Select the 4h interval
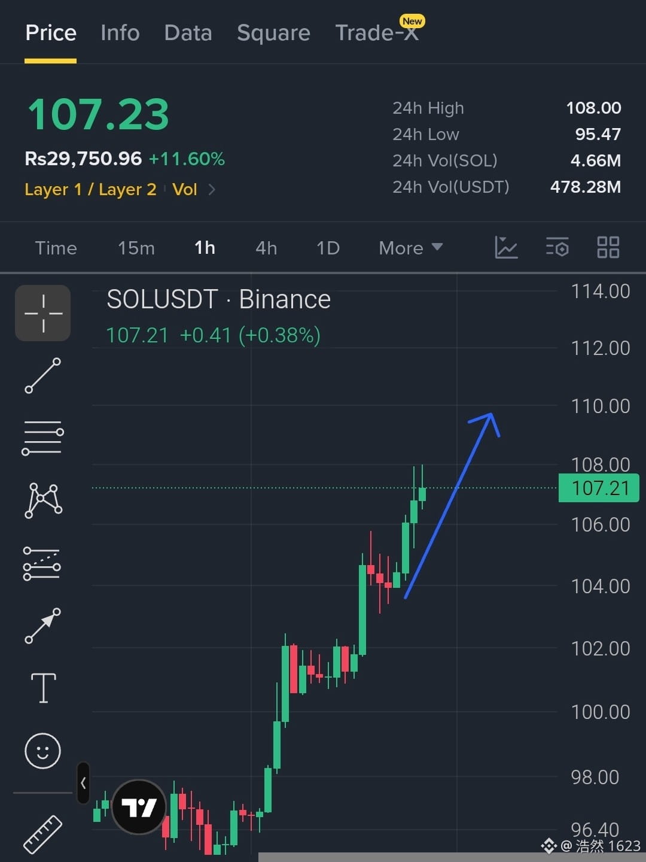The height and width of the screenshot is (862, 646). point(266,248)
